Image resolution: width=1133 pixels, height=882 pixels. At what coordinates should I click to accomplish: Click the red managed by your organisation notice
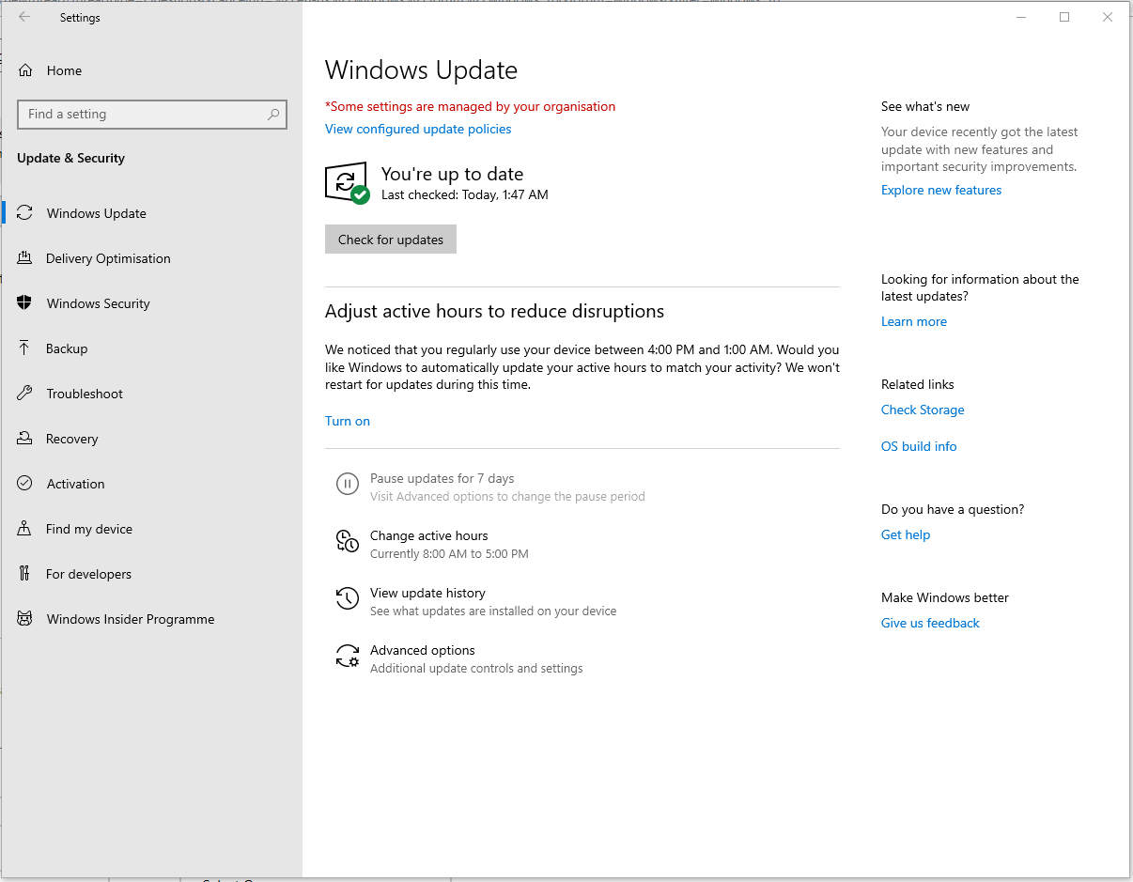[470, 107]
